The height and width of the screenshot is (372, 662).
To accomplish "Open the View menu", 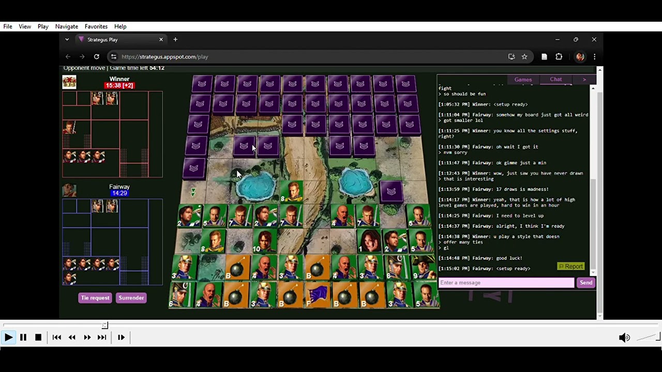I will (x=25, y=26).
